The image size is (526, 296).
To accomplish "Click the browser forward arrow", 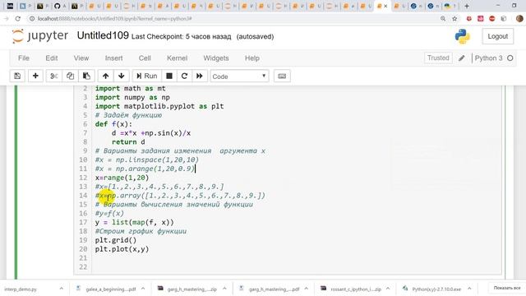I will 6,19.
